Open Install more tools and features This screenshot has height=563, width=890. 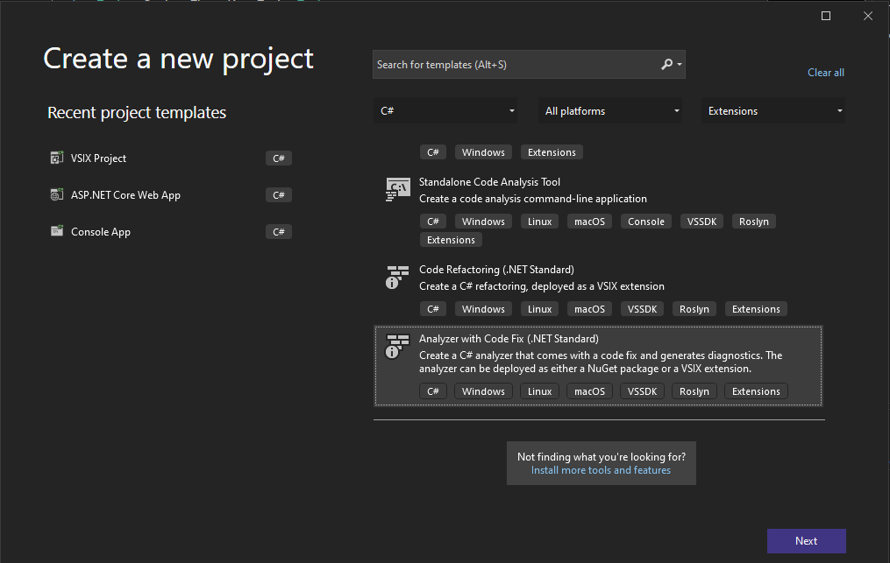pos(601,469)
